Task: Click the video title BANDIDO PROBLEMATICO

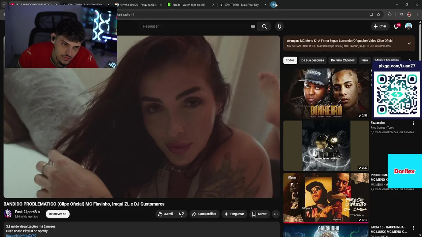Action: [x=84, y=204]
